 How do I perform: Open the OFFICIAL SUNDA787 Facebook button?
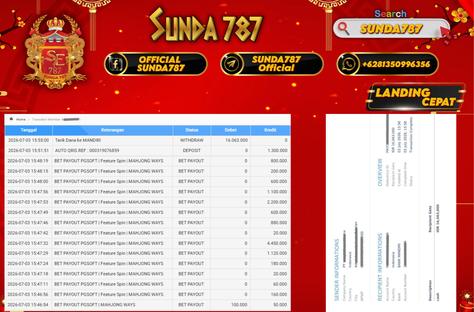click(156, 64)
